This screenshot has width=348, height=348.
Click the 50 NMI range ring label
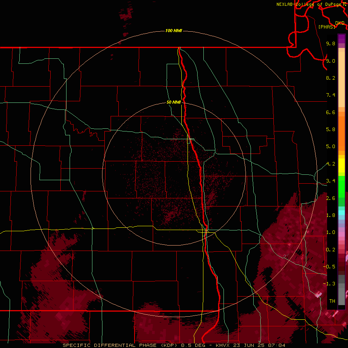pos(174,102)
